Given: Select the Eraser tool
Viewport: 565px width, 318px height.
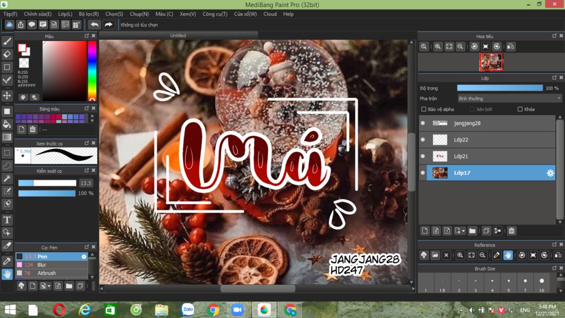Looking at the screenshot, I should click(x=7, y=55).
